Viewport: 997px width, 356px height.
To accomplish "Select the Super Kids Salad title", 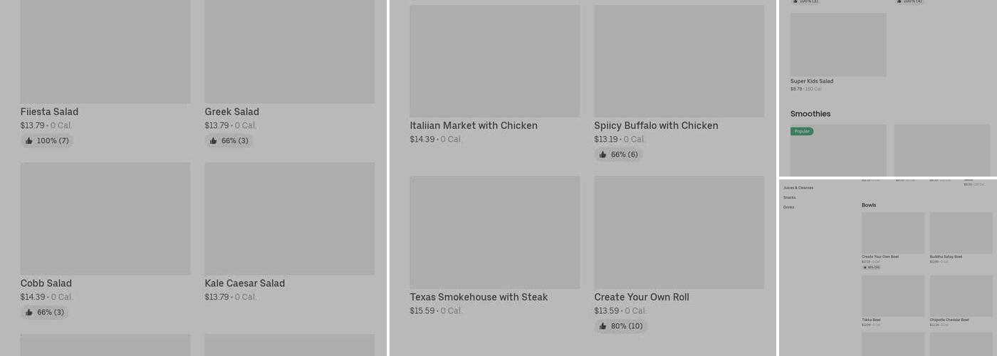I will tap(811, 81).
